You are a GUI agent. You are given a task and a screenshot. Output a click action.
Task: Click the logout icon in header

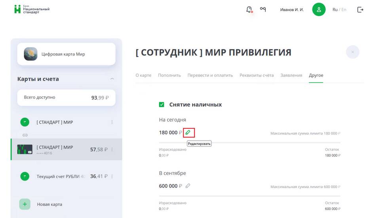click(x=360, y=9)
